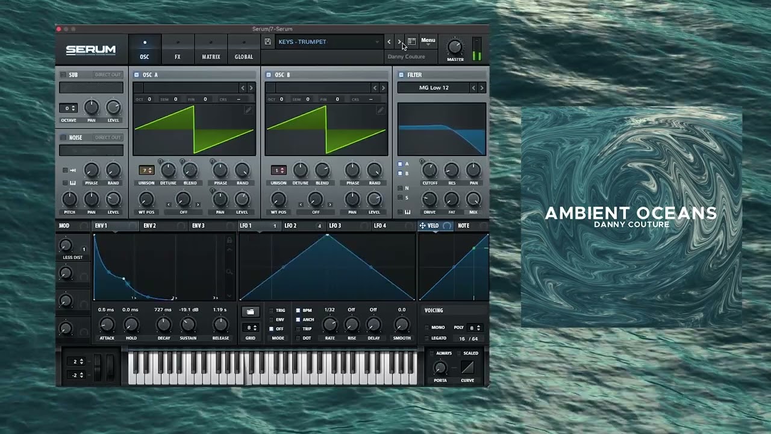Click the filter DRIVE knob
This screenshot has height=434, width=771.
(429, 199)
